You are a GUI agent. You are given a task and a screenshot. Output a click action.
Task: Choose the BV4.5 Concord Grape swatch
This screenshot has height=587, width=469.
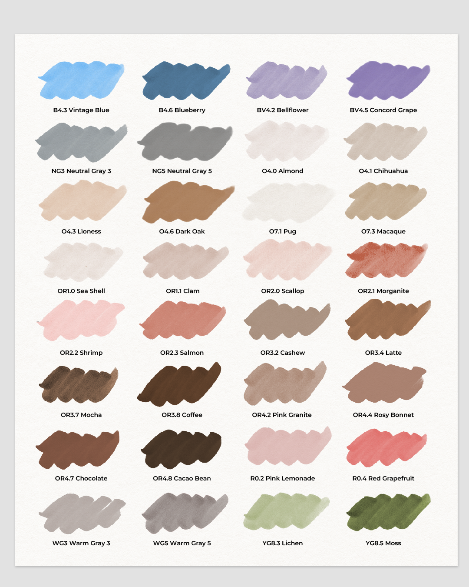pyautogui.click(x=388, y=80)
